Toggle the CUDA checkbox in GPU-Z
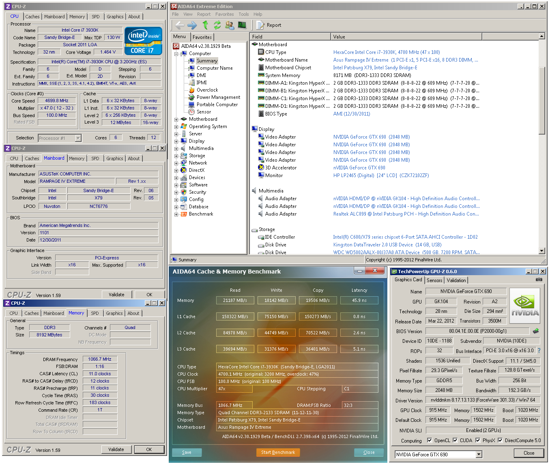Image resolution: width=550 pixels, height=464 pixels. [455, 440]
